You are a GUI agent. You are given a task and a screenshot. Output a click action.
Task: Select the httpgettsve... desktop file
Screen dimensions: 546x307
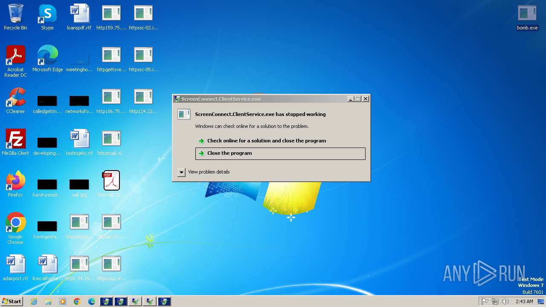pos(111,59)
